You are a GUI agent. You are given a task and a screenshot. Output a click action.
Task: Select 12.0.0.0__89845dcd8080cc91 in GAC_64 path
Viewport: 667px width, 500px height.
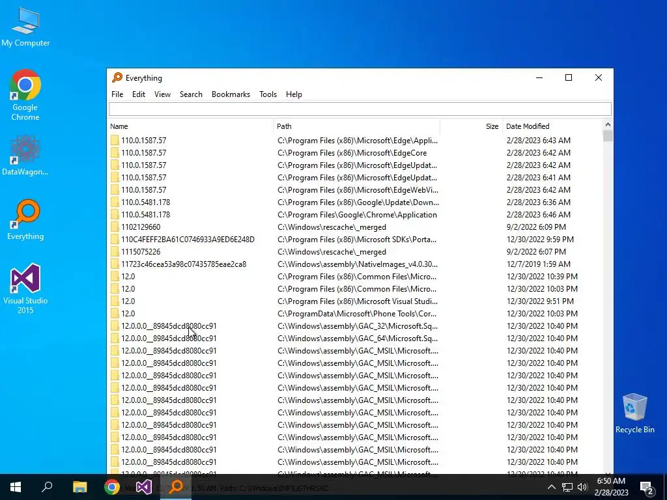[x=169, y=339]
